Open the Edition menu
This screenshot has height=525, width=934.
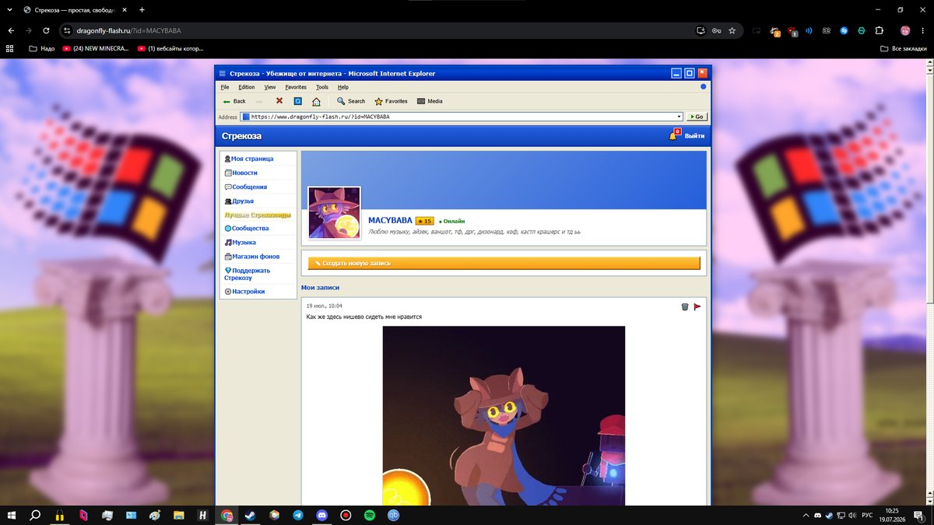(x=247, y=87)
